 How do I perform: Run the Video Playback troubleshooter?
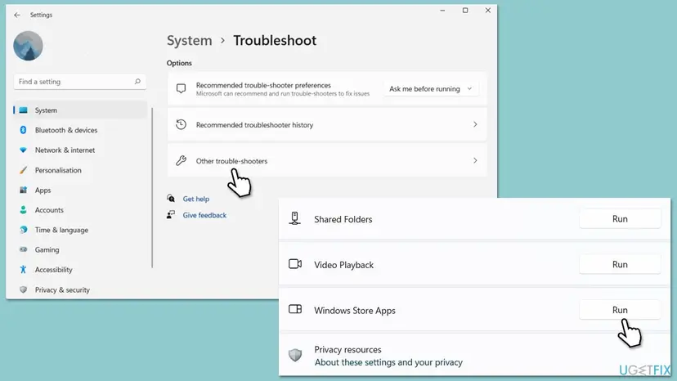[x=620, y=264]
